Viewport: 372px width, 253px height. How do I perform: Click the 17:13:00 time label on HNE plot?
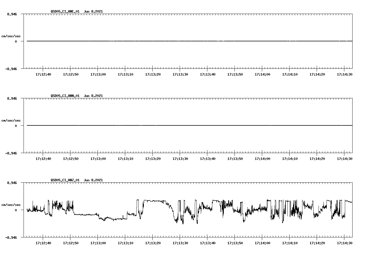click(98, 74)
